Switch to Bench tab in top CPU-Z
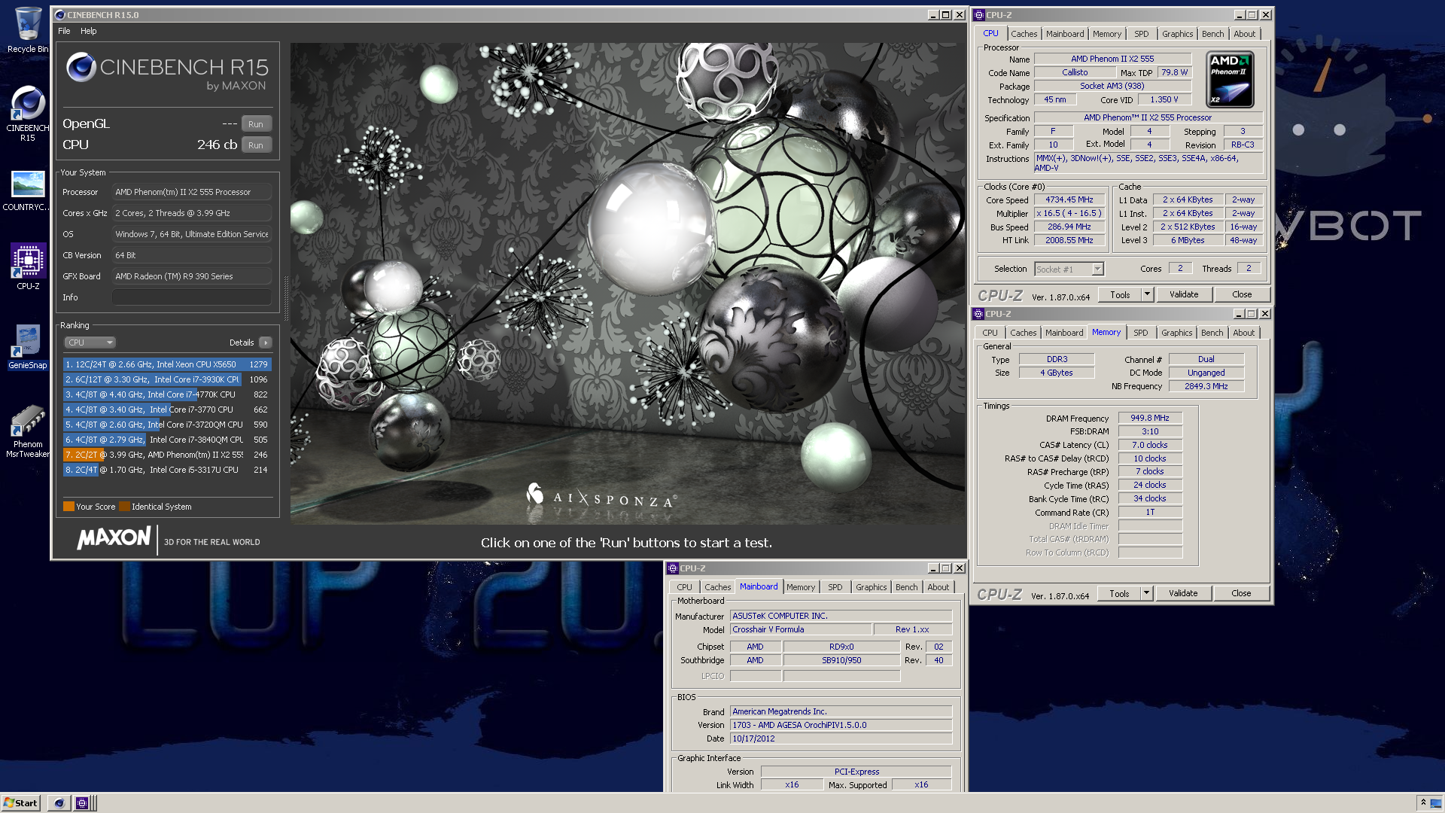The height and width of the screenshot is (813, 1445). pyautogui.click(x=1212, y=34)
